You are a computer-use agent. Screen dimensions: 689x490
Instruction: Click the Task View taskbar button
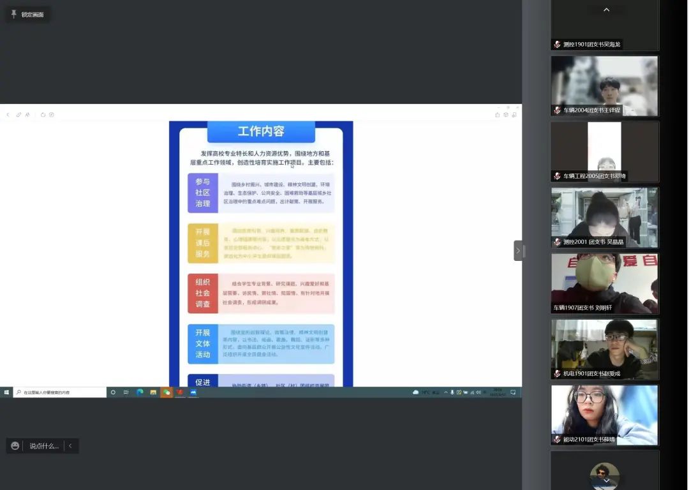point(126,392)
